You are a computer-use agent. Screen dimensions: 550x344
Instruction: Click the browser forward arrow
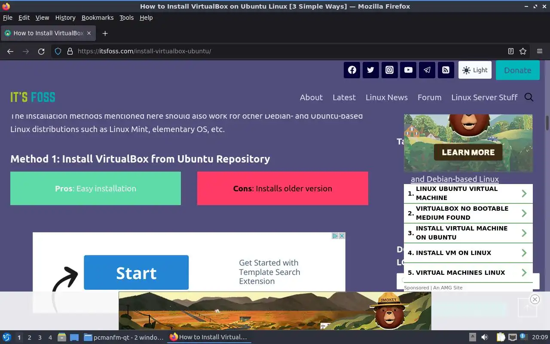26,51
